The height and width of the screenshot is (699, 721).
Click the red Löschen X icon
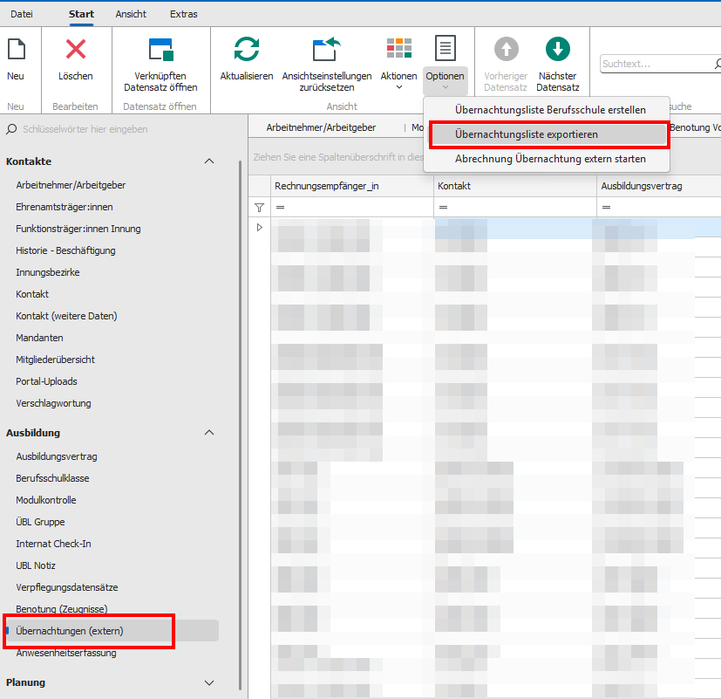75,49
